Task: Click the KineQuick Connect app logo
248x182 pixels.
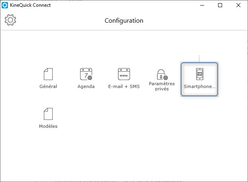Action: pyautogui.click(x=5, y=5)
